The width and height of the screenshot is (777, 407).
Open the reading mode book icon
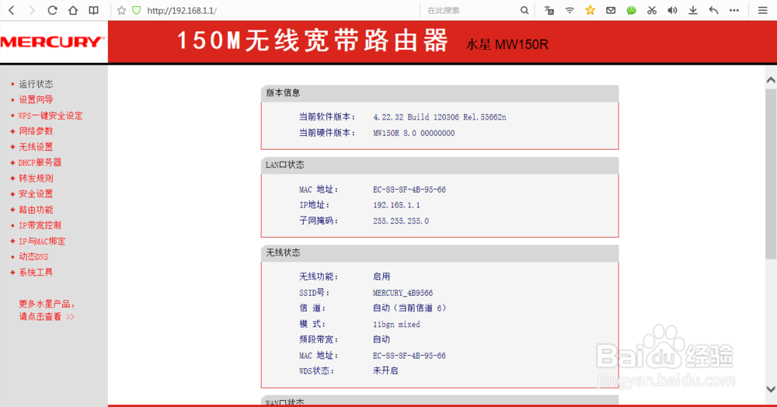pyautogui.click(x=94, y=10)
